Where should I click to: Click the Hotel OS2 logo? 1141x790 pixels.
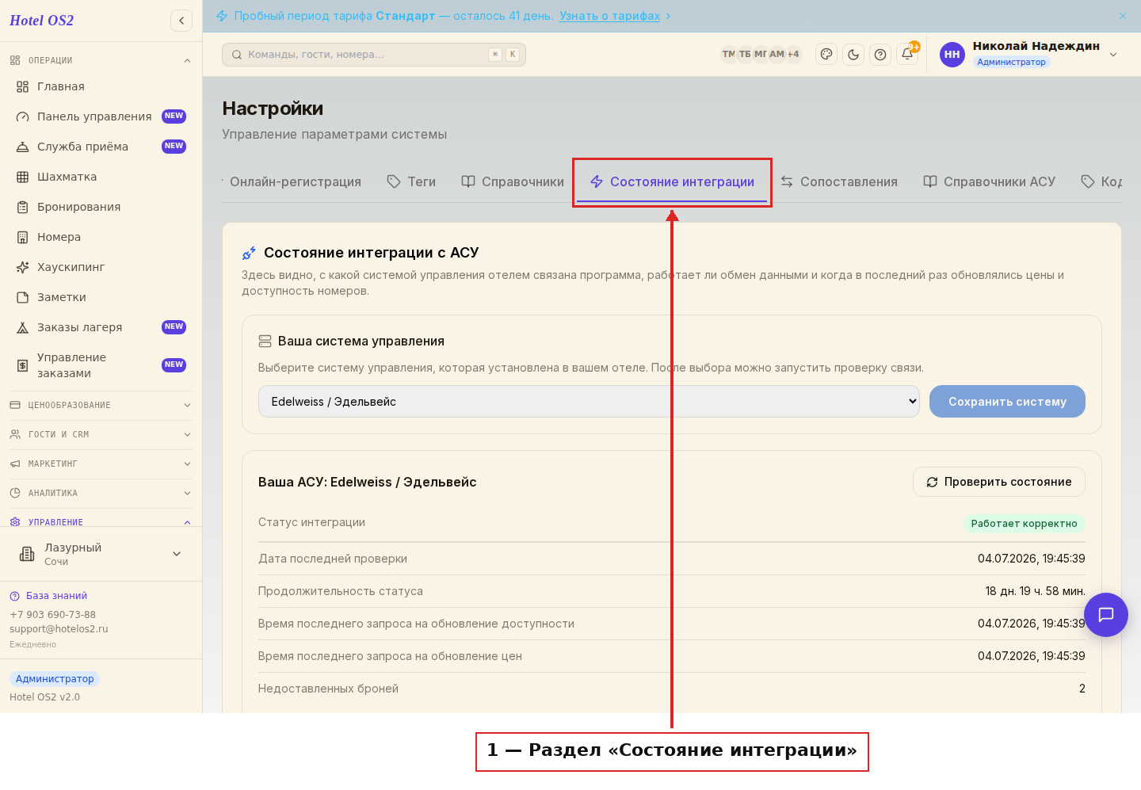[41, 21]
